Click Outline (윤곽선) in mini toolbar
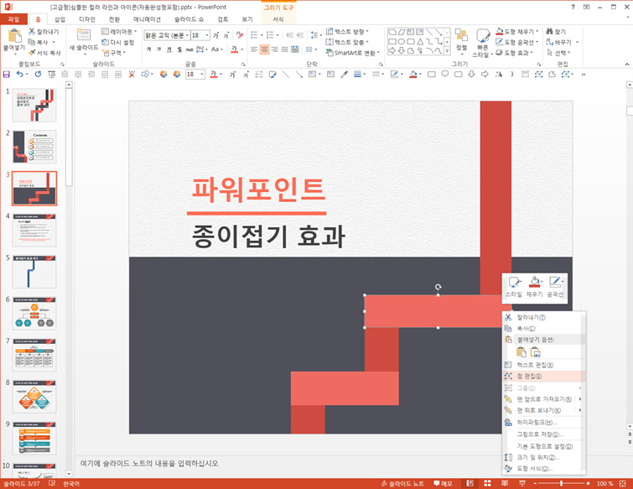Image resolution: width=633 pixels, height=489 pixels. (555, 287)
